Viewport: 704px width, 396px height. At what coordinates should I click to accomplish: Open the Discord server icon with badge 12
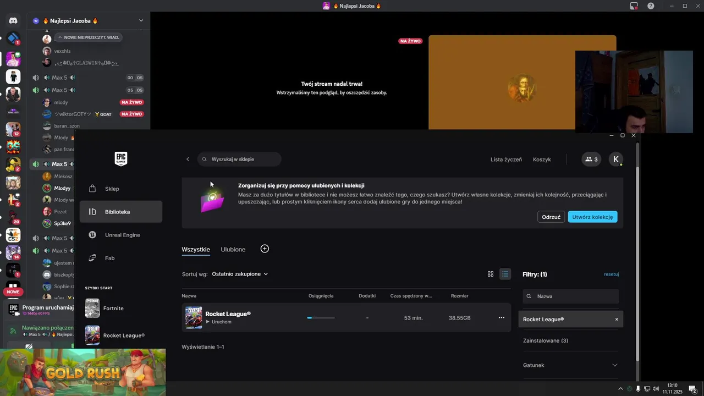13,129
